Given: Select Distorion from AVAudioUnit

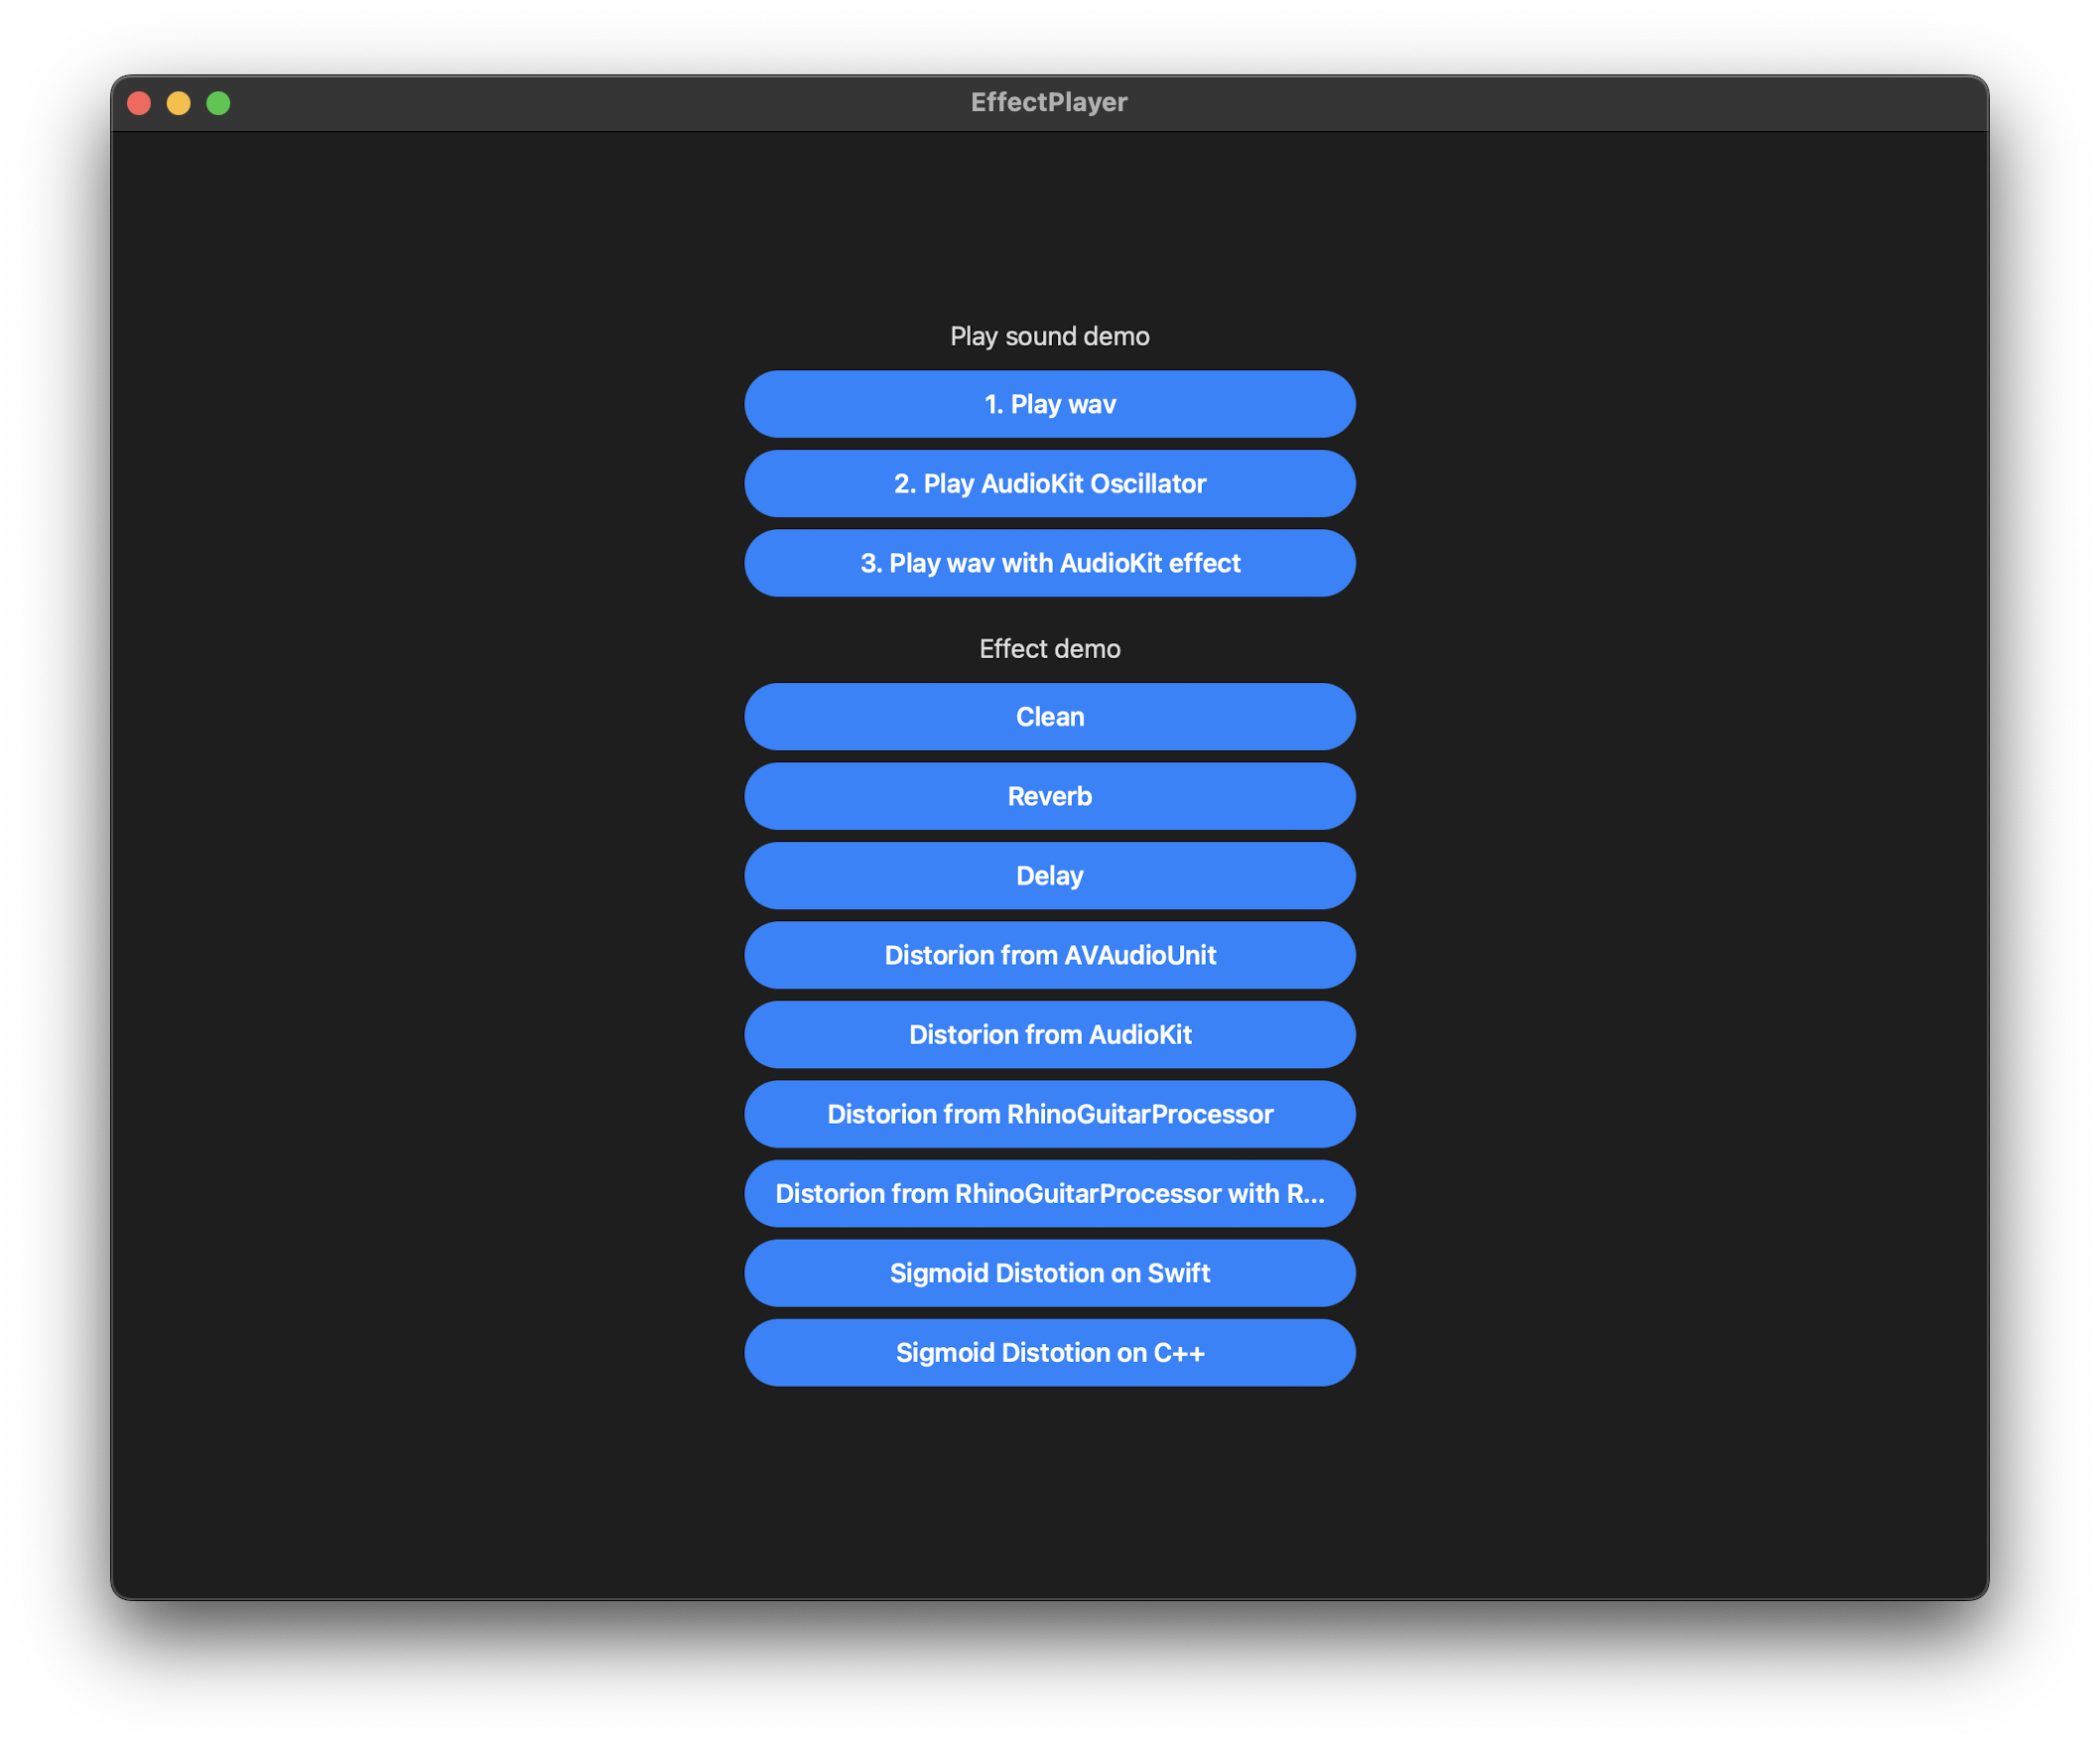Looking at the screenshot, I should point(1050,955).
